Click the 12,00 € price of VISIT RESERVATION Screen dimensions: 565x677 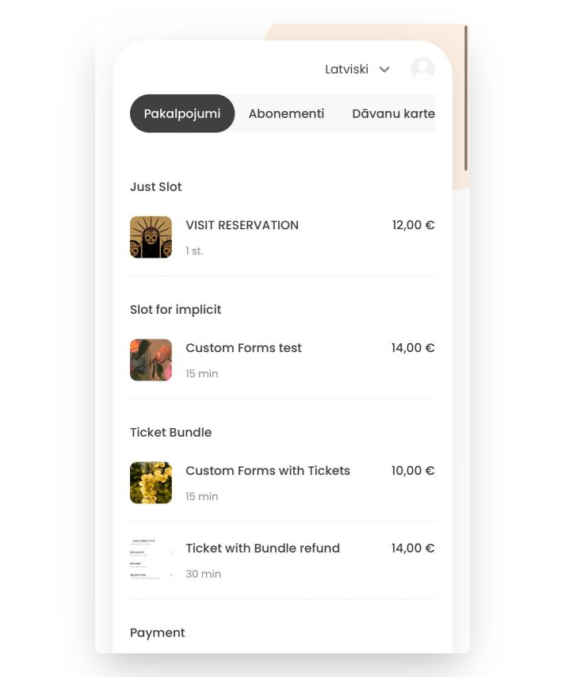(x=413, y=225)
